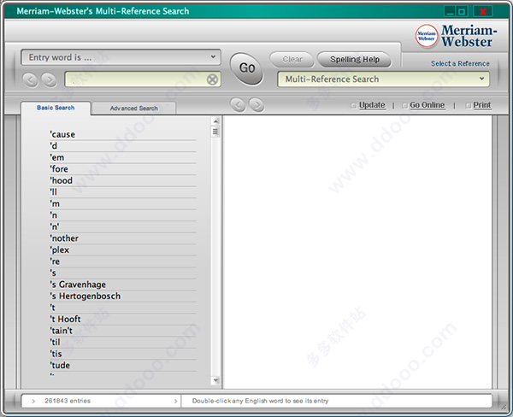Click the word list scrollbar thumb

tap(215, 132)
